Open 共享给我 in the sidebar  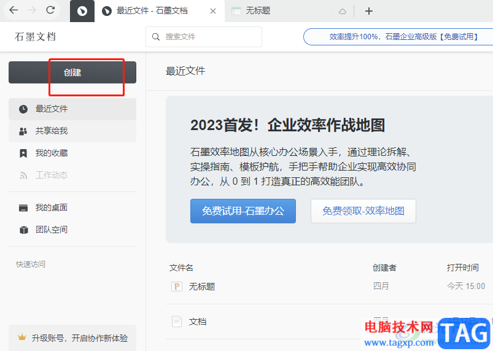pos(72,131)
